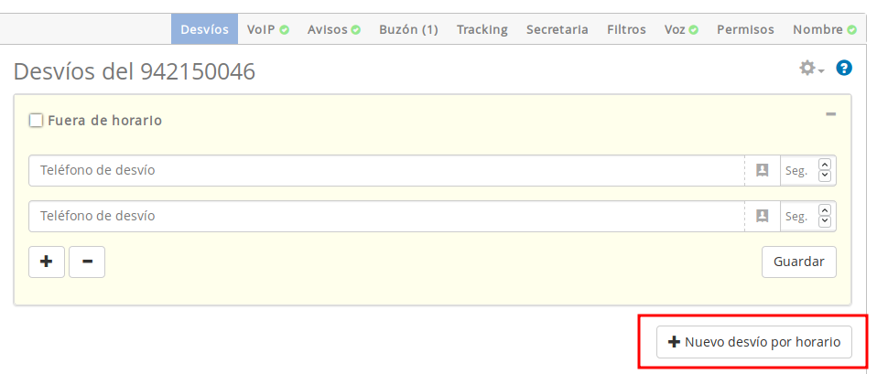Open the Avisos tab
The width and height of the screenshot is (877, 374).
(x=333, y=29)
